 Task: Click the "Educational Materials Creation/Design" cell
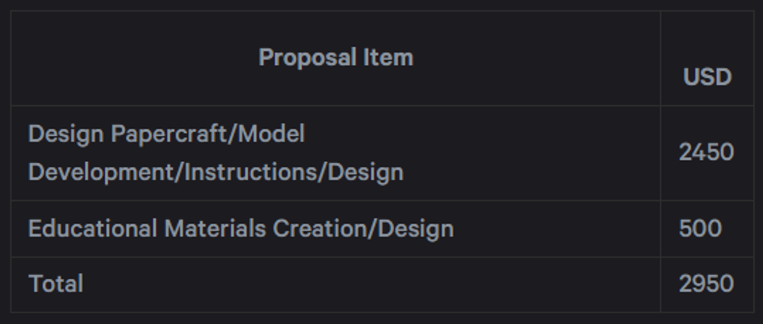[241, 229]
